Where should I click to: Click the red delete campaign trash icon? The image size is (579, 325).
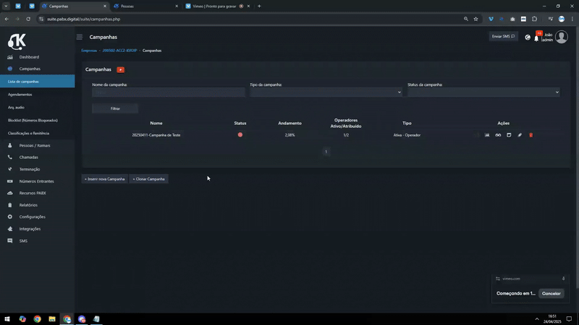531,135
